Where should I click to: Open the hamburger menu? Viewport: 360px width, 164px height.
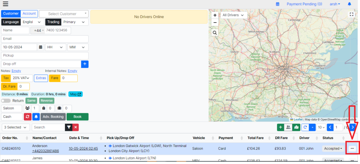5,4
